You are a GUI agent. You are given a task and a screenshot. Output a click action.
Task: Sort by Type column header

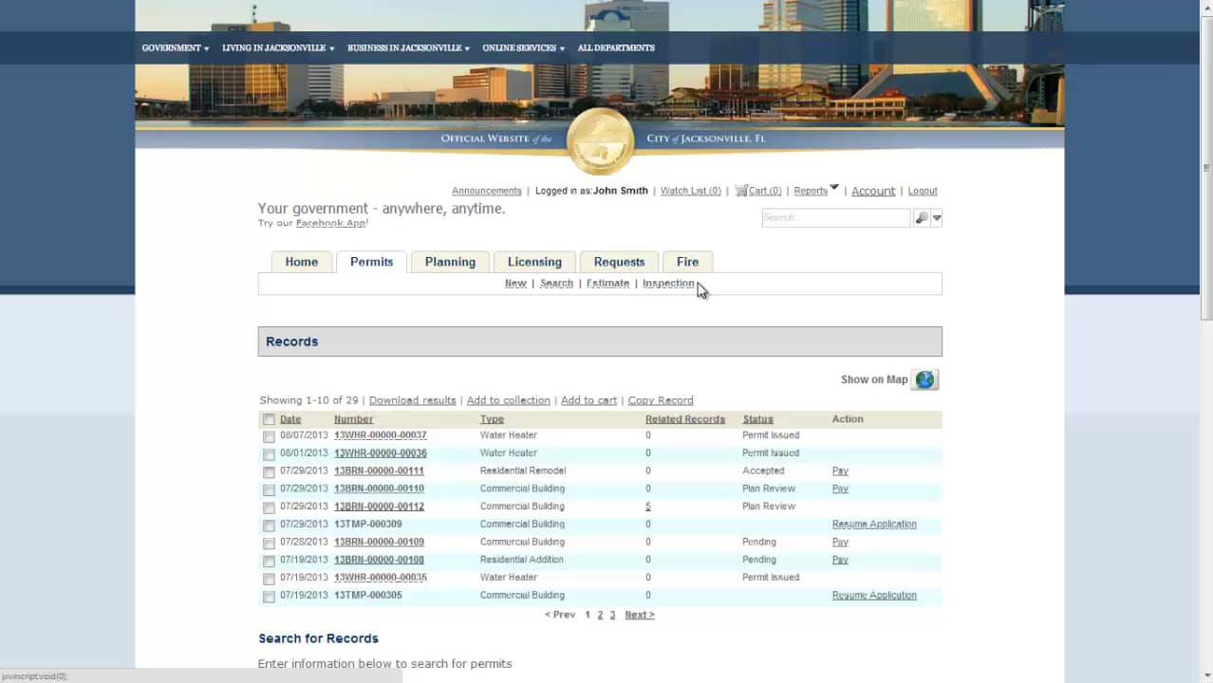(492, 419)
